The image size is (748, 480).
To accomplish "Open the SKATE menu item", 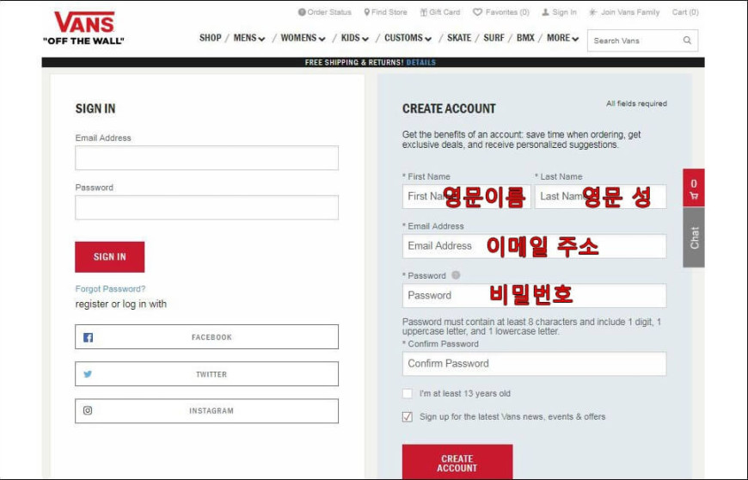I will [x=459, y=38].
